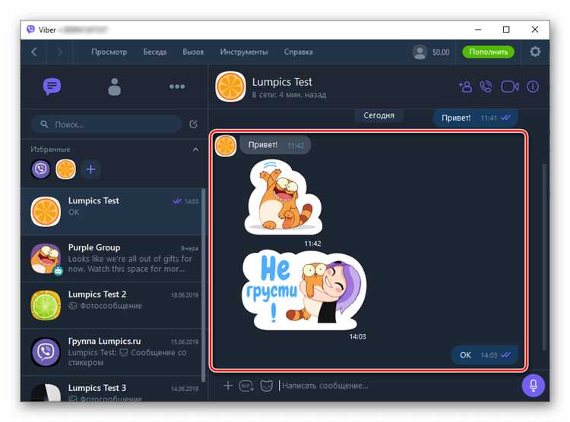Click in the Поиск search field
The image size is (570, 422).
click(x=106, y=124)
